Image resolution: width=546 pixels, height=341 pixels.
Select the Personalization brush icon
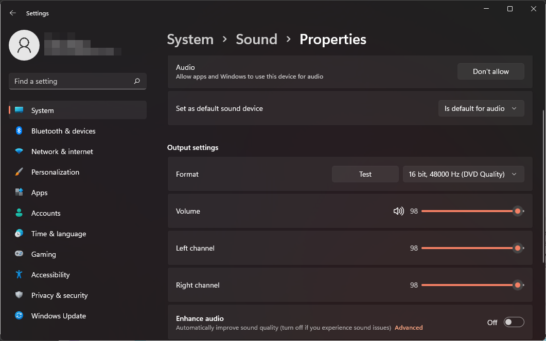click(x=19, y=172)
